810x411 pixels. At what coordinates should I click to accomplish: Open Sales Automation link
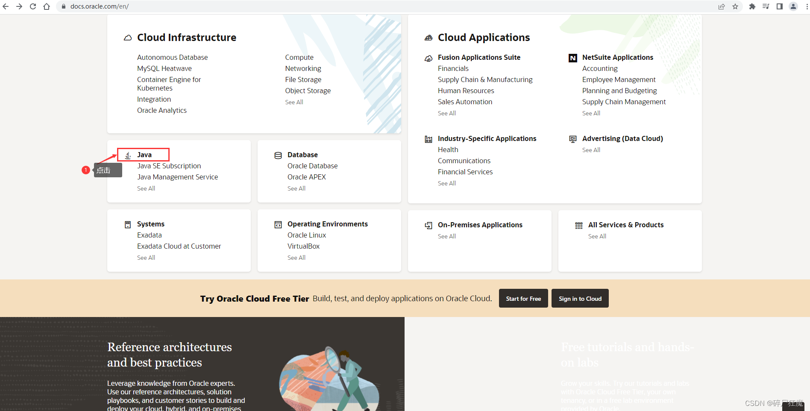(465, 102)
